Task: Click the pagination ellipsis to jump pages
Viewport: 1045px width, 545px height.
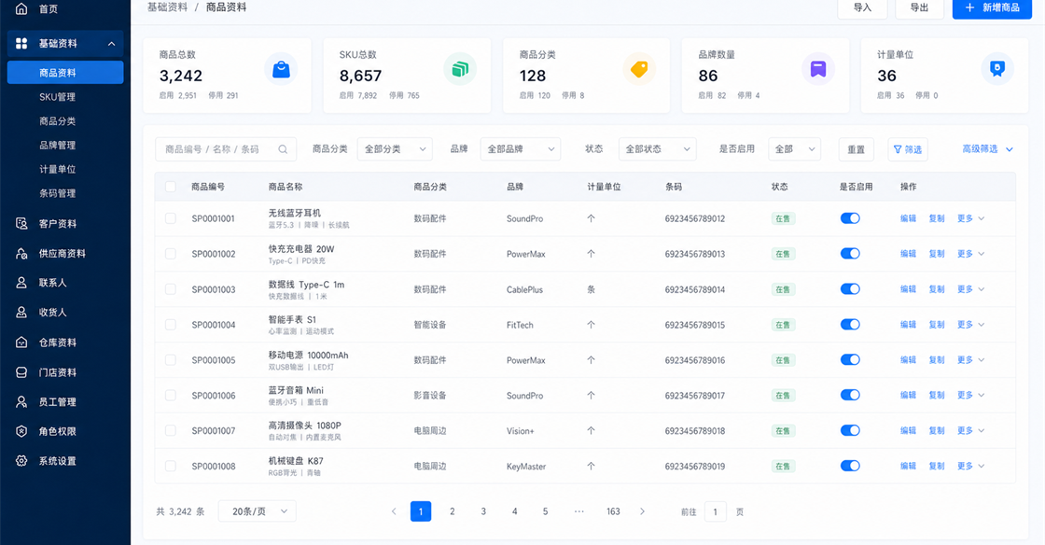Action: pos(579,511)
